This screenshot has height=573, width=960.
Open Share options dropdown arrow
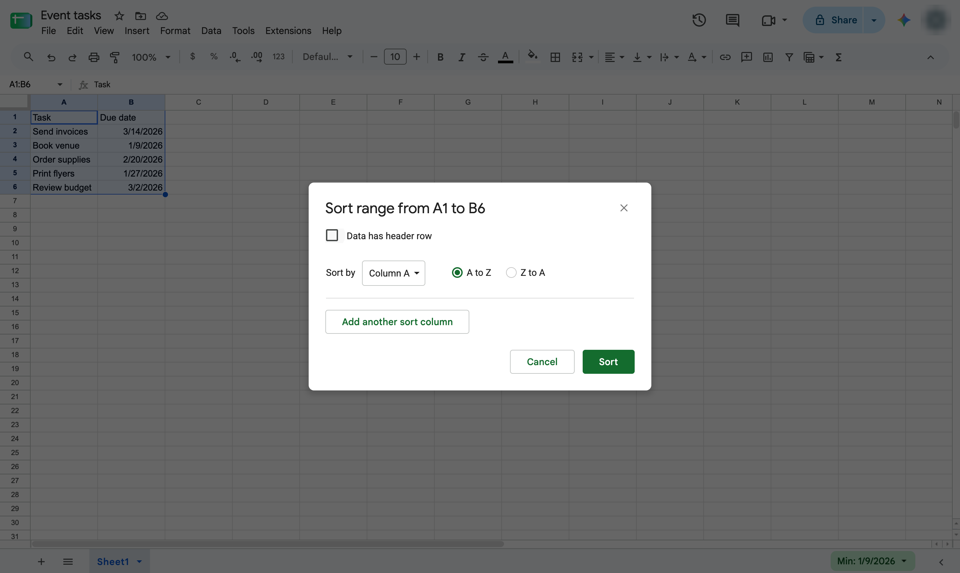[x=874, y=20]
